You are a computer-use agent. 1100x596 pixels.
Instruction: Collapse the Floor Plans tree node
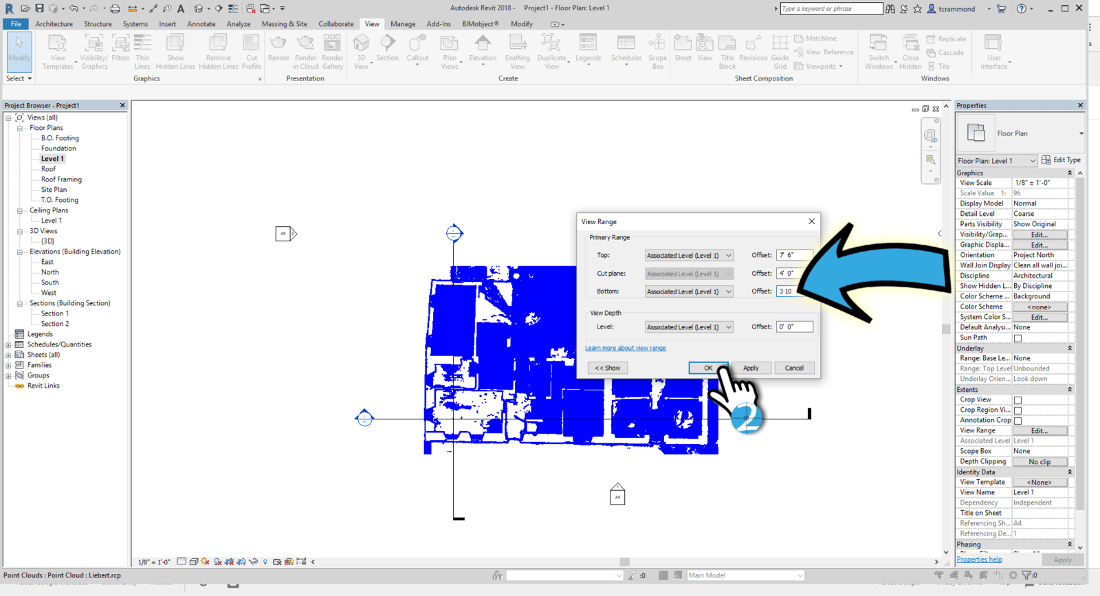[20, 128]
